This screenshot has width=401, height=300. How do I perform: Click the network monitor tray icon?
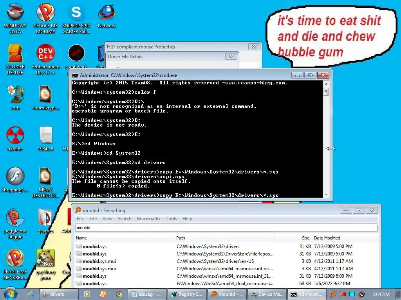pyautogui.click(x=352, y=294)
